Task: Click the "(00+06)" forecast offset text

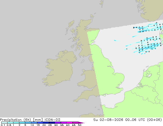Action: pyautogui.click(x=154, y=120)
